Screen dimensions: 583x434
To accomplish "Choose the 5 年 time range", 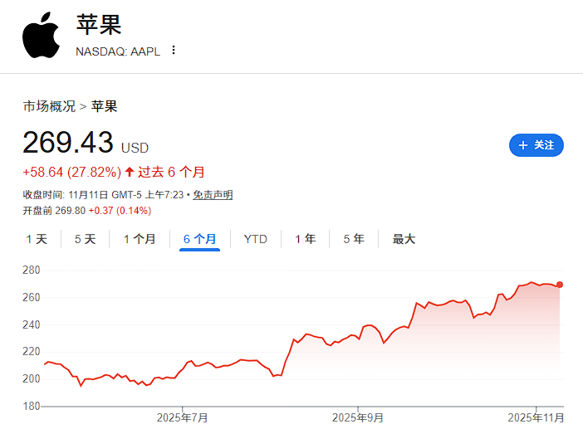I will (x=354, y=239).
